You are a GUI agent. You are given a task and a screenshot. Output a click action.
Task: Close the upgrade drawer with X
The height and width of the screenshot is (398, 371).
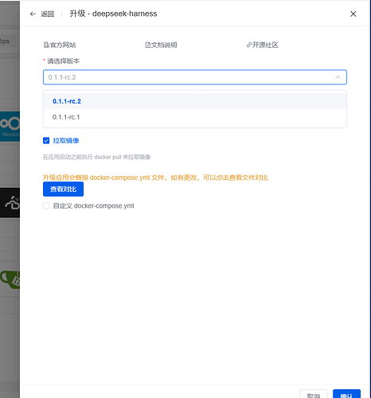click(353, 14)
